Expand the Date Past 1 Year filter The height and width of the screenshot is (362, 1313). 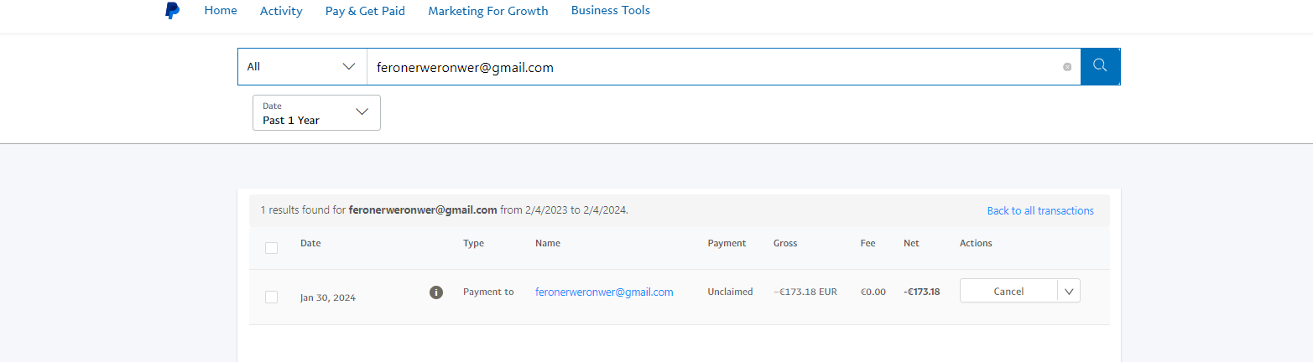tap(316, 112)
